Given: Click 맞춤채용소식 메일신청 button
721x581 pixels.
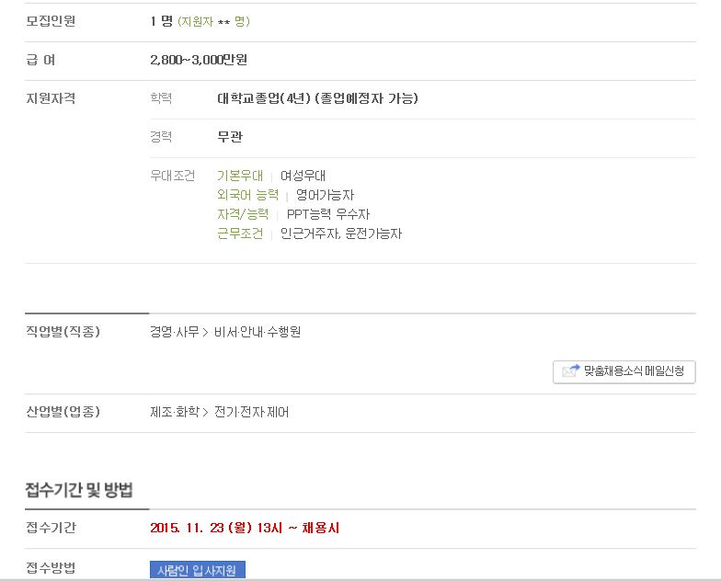Looking at the screenshot, I should click(x=624, y=371).
